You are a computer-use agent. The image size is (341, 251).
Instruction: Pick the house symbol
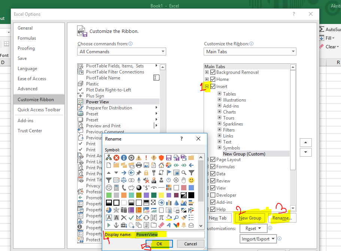161,165
